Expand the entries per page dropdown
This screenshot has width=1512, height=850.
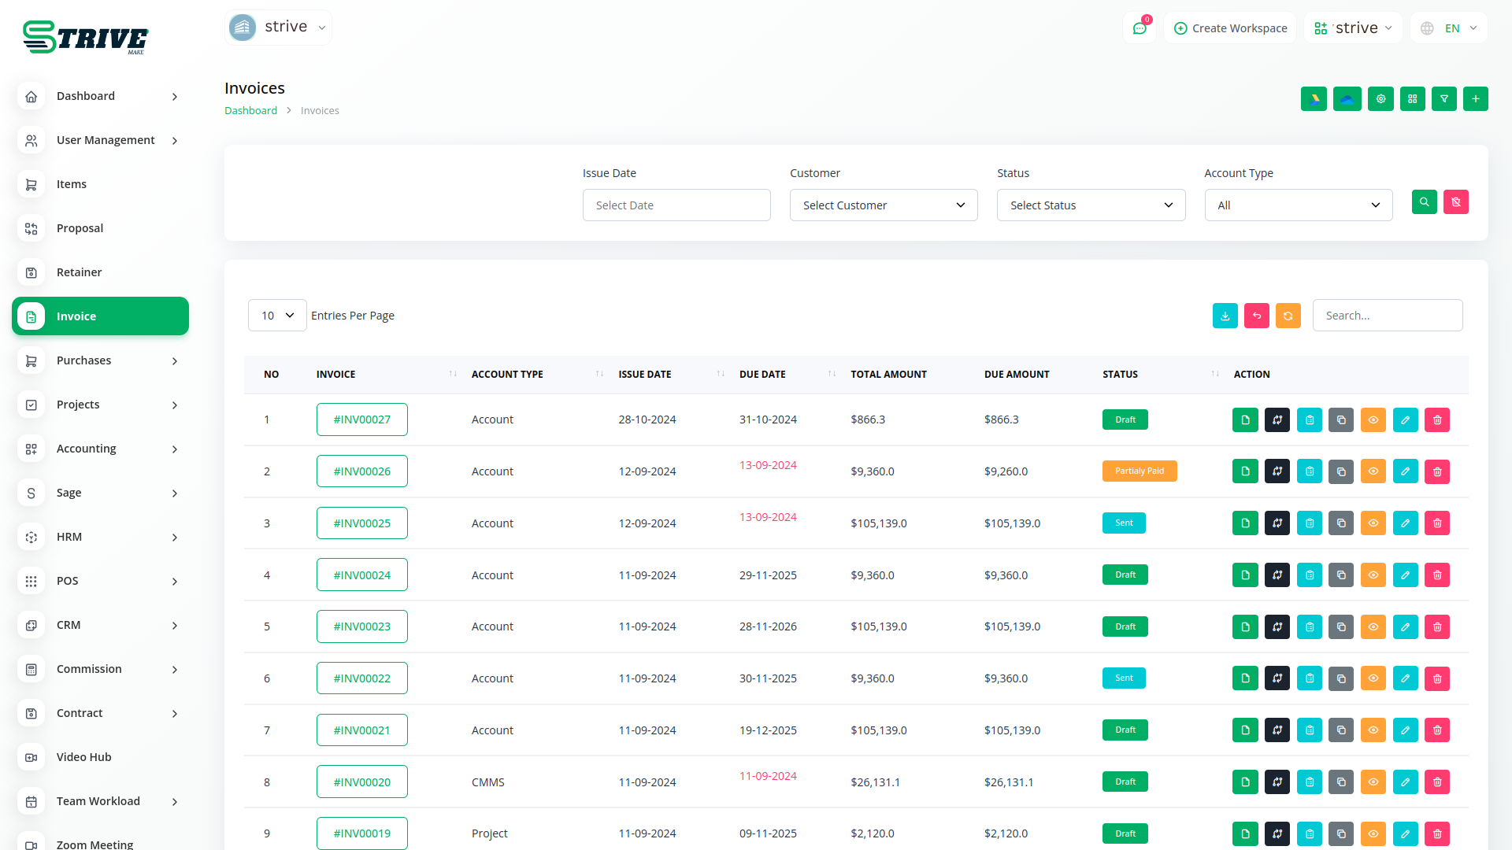coord(277,316)
